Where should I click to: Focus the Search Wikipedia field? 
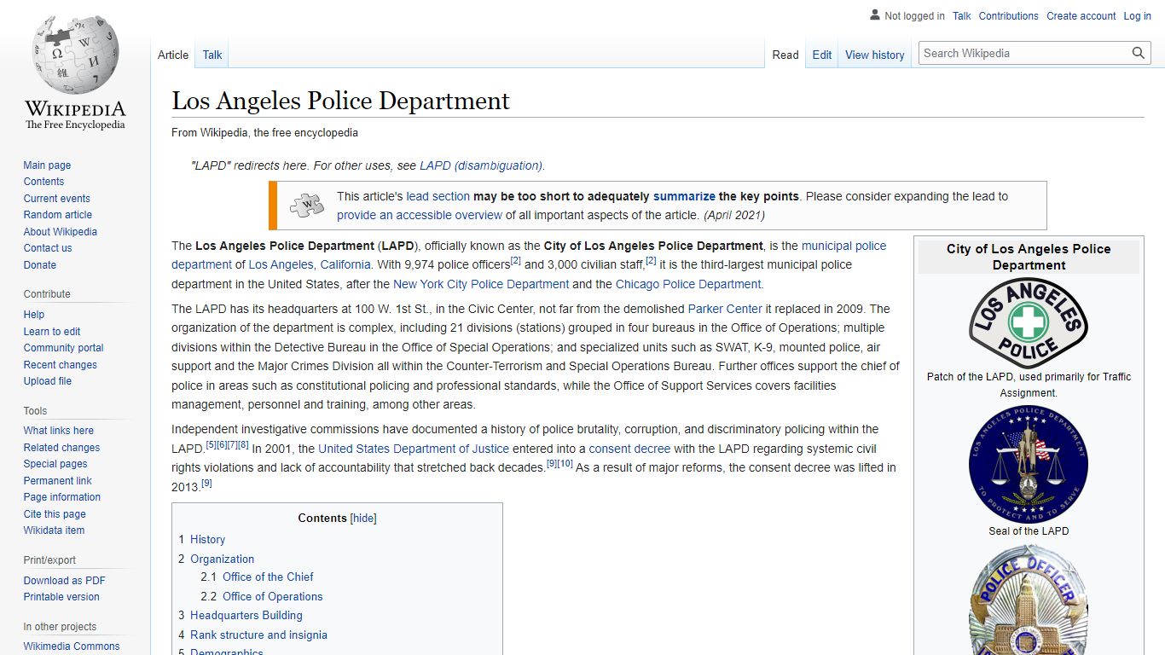click(x=1024, y=53)
